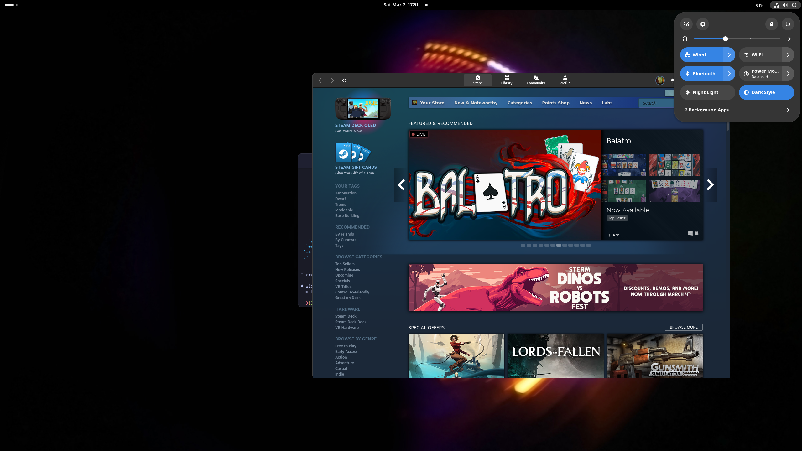Image resolution: width=802 pixels, height=451 pixels.
Task: Open the Top Sellers category link
Action: [345, 264]
